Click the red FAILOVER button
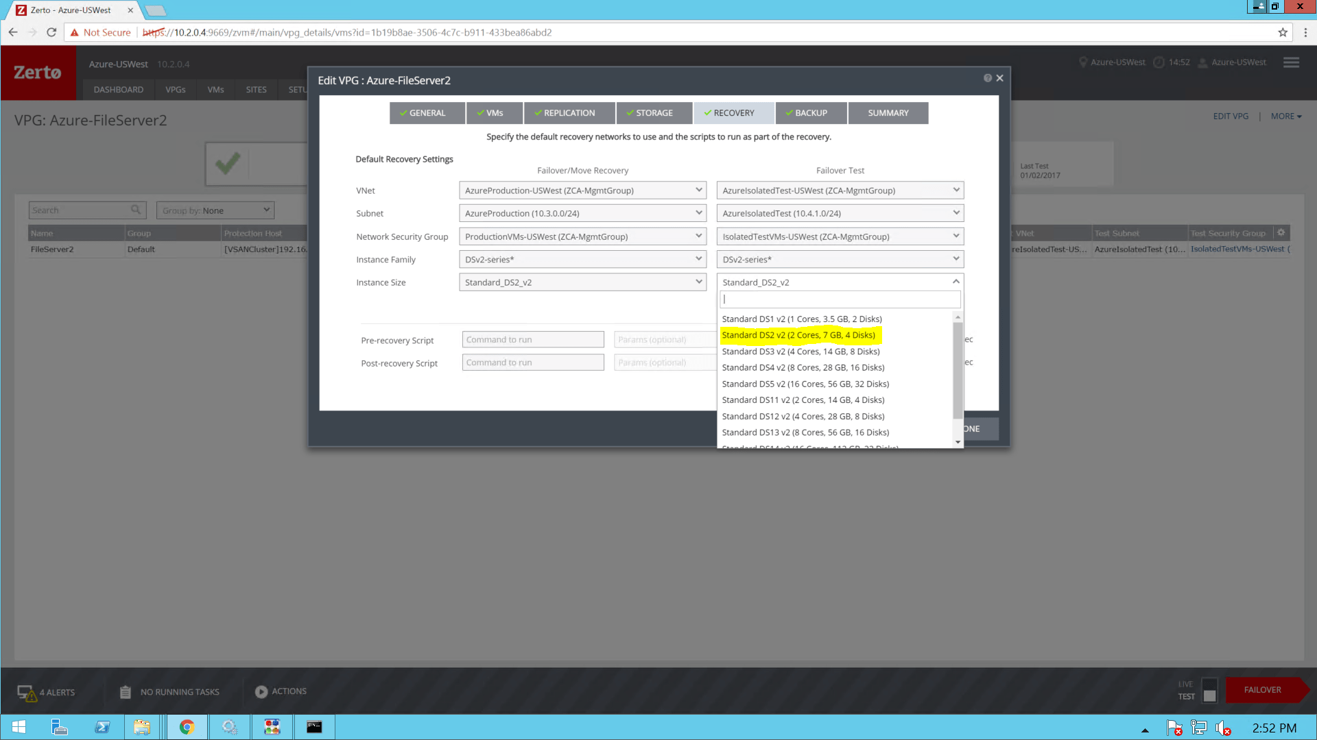1317x740 pixels. (1263, 689)
